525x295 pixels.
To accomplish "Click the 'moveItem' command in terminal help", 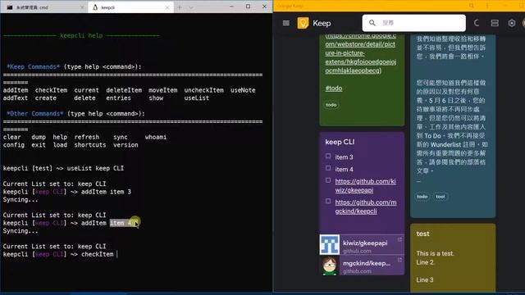I will (162, 90).
